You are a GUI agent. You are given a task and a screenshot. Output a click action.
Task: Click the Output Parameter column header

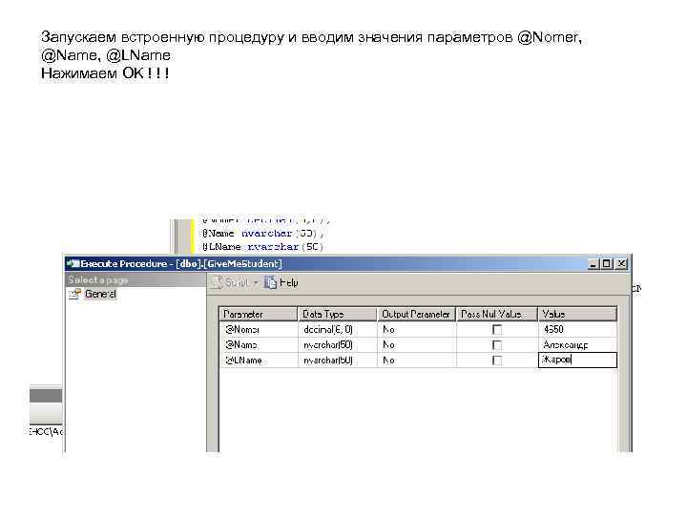(x=416, y=314)
